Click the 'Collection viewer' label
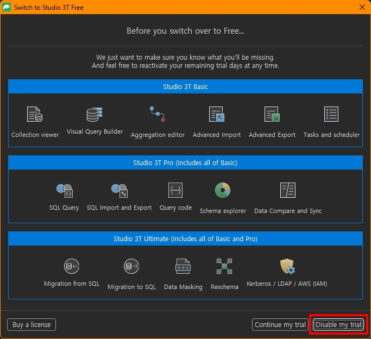Viewport: 371px width, 339px height. [x=35, y=135]
